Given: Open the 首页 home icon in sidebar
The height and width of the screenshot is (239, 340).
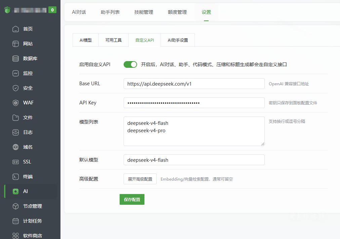Looking at the screenshot, I should pos(15,29).
